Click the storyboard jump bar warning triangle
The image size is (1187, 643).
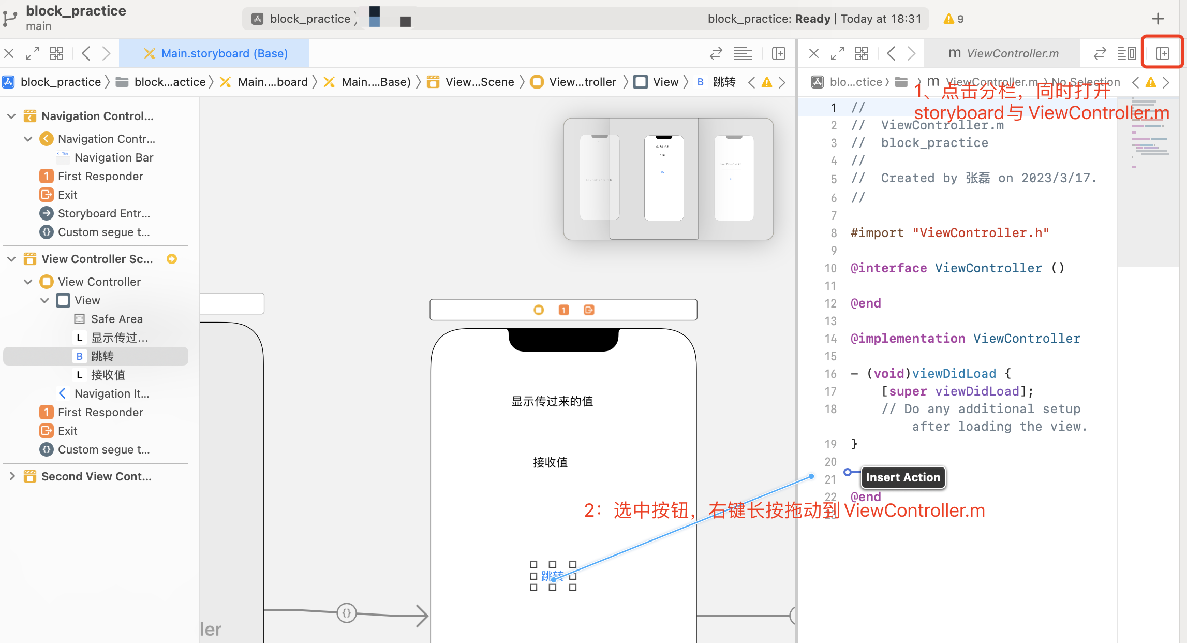point(767,82)
